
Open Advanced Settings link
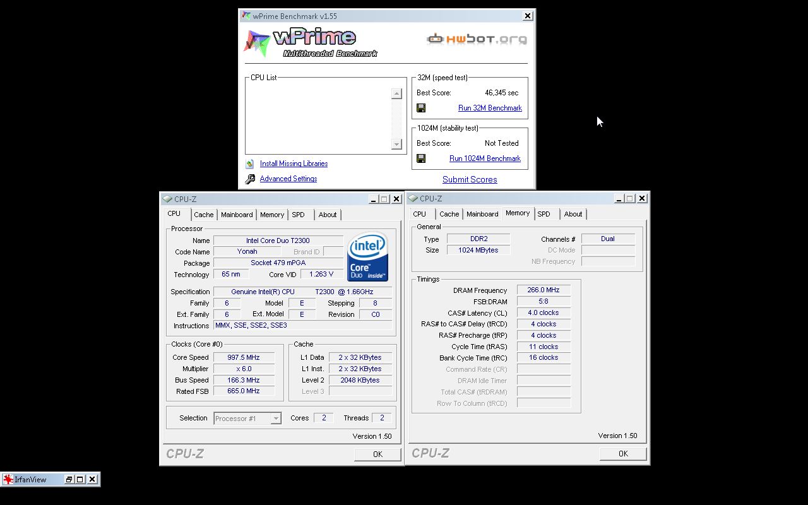click(288, 179)
